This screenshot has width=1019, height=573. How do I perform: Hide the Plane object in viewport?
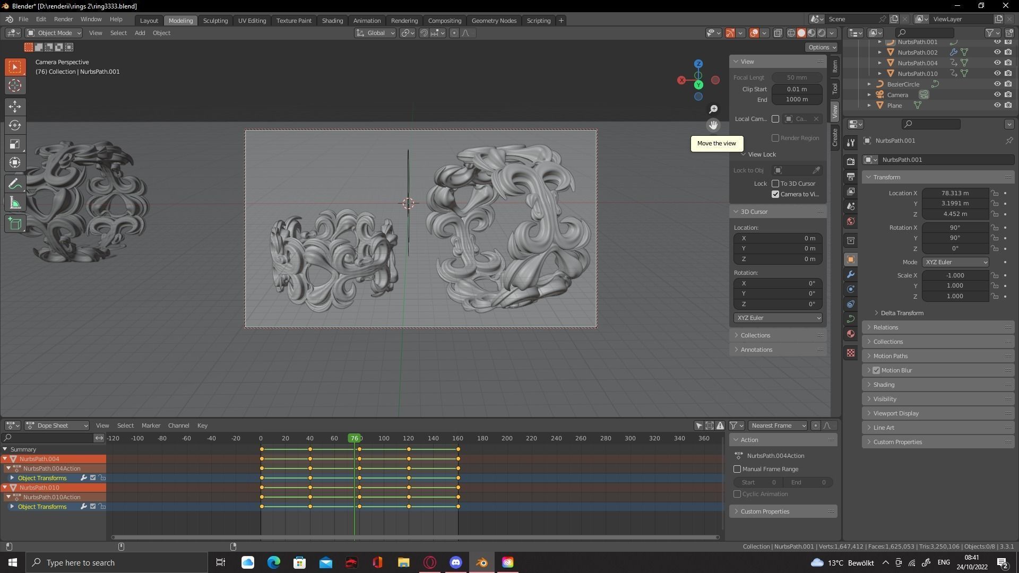pyautogui.click(x=997, y=105)
